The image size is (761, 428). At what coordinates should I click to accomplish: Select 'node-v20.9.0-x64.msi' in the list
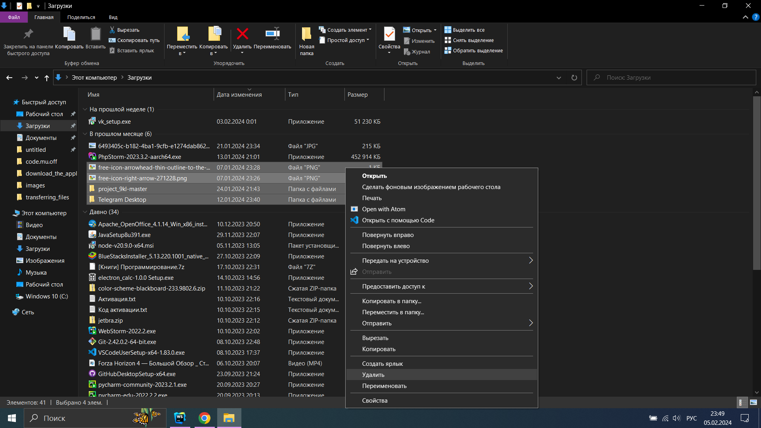(126, 246)
